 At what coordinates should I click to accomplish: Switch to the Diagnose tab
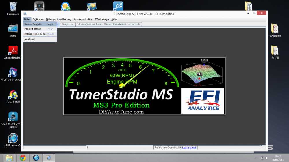pos(68,24)
